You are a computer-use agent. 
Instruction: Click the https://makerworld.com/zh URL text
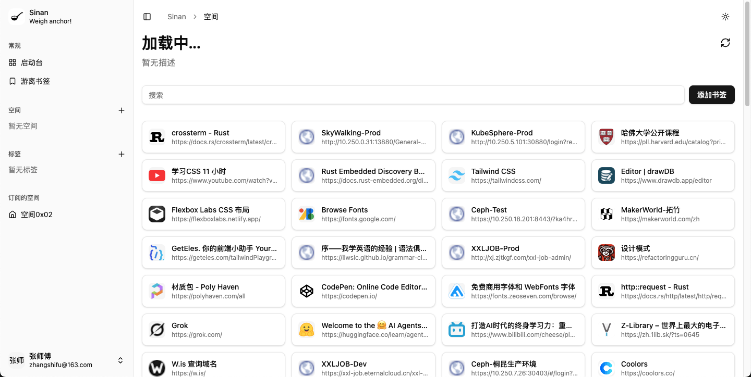tap(660, 219)
